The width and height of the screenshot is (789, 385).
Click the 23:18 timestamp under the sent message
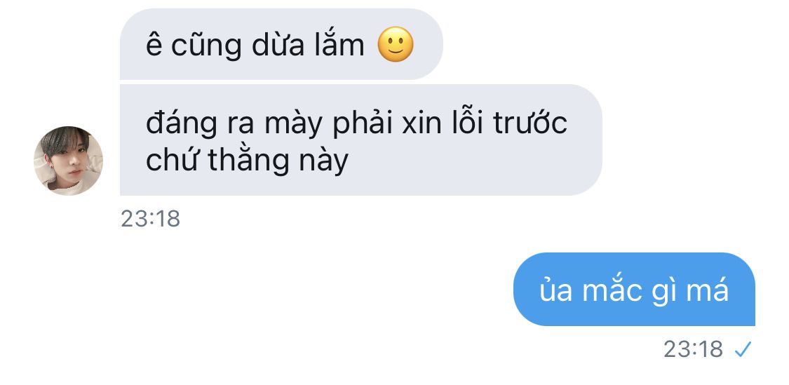pyautogui.click(x=693, y=349)
